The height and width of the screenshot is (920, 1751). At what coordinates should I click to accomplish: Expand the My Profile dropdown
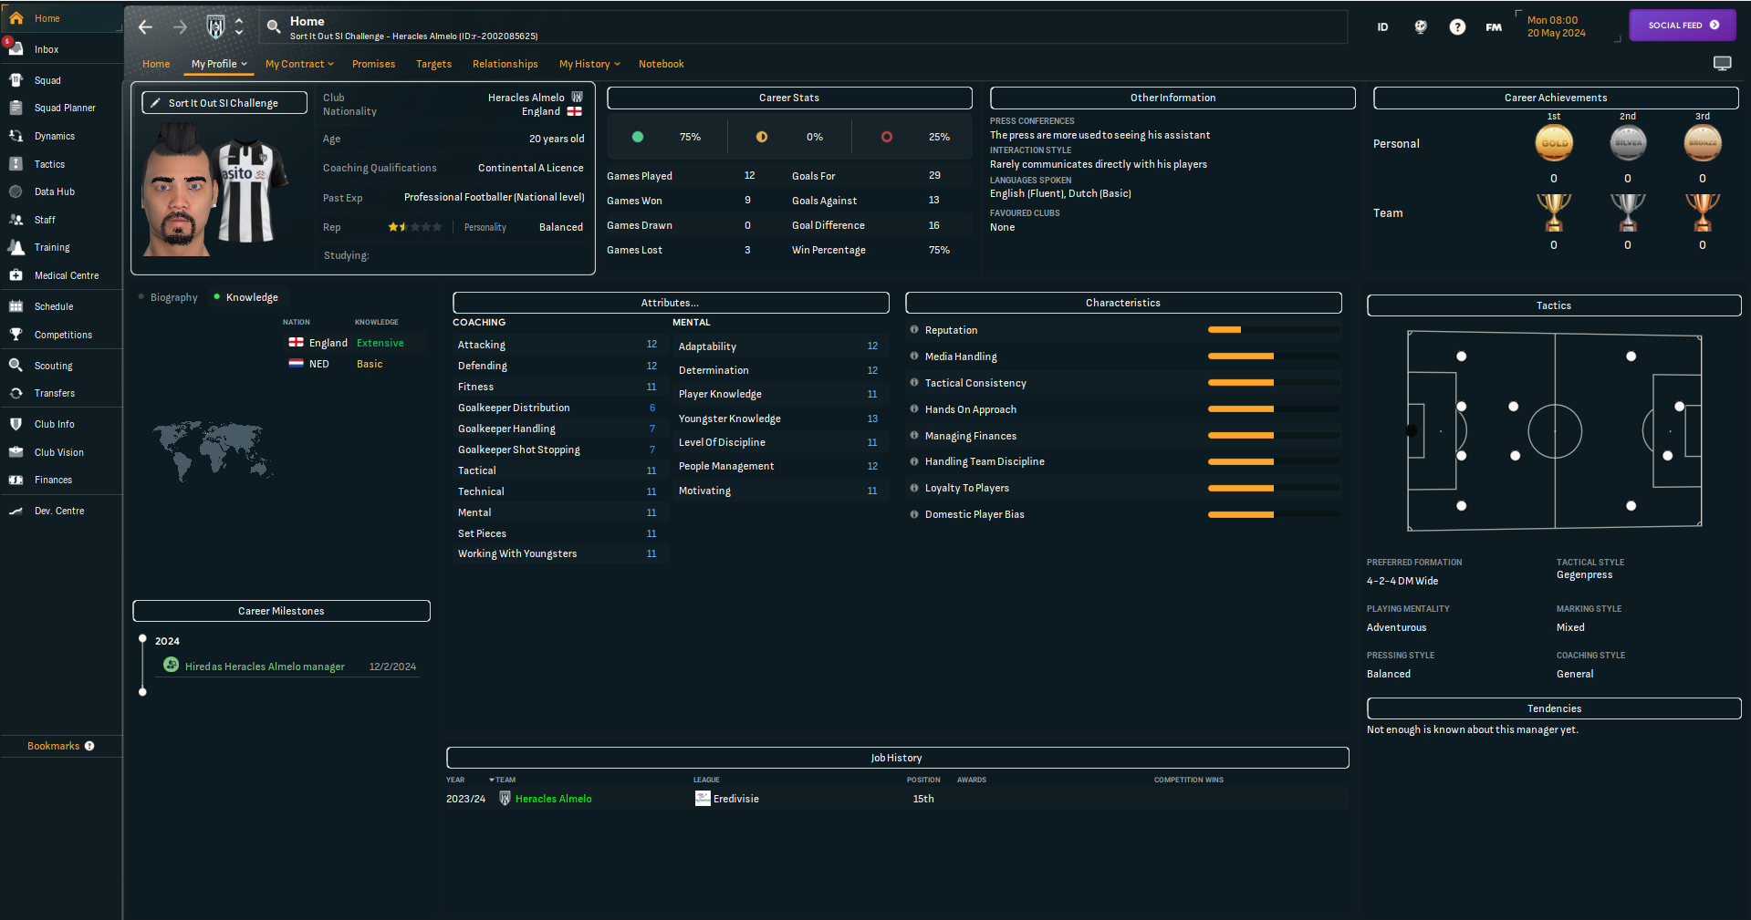220,64
